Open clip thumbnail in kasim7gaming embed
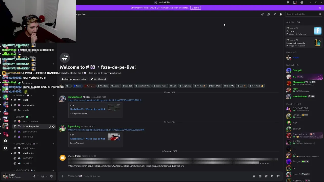The width and height of the screenshot is (324, 182). (114, 137)
